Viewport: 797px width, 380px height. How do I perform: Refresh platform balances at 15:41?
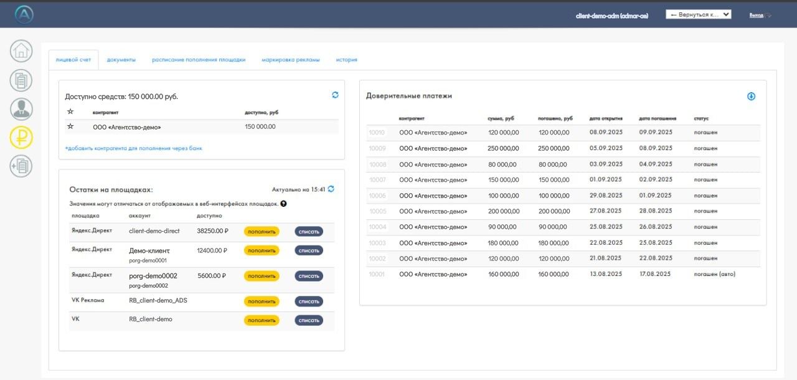[x=331, y=189]
